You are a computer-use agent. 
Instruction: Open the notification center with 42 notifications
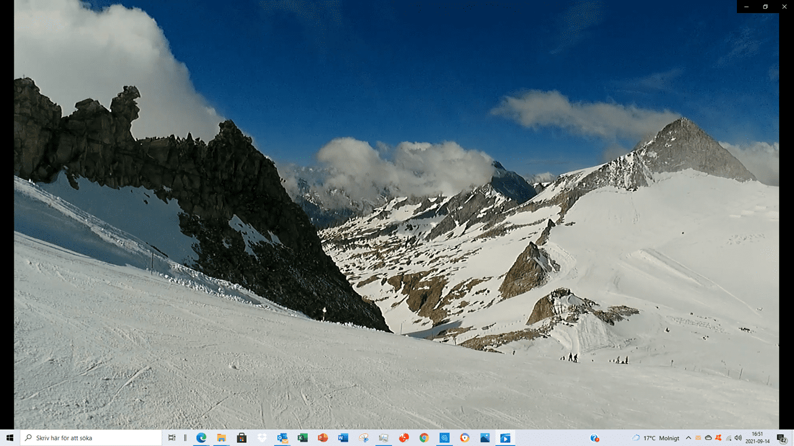click(x=782, y=438)
